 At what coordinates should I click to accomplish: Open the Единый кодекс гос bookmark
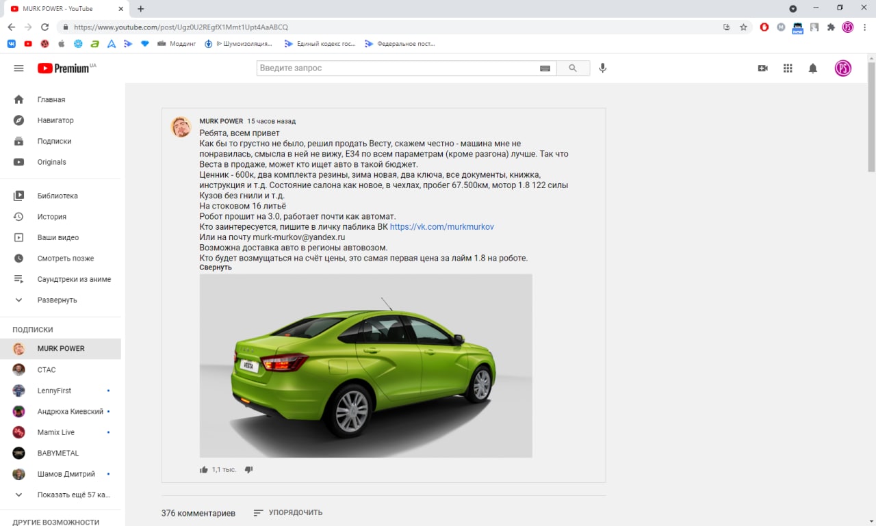[320, 44]
